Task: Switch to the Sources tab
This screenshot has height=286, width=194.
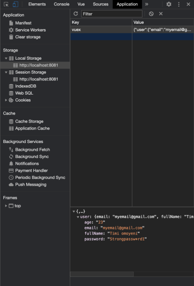Action: pos(100,4)
